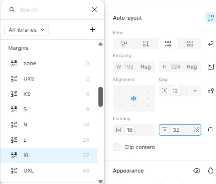Open auto layout advanced settings sliders icon
This screenshot has height=184, width=216.
tap(211, 91)
